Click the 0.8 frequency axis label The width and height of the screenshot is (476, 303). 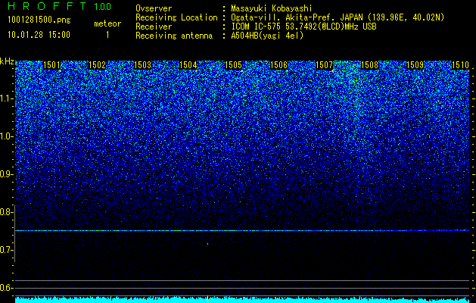point(6,212)
